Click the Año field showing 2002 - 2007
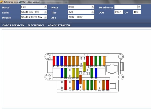 coord(81,17)
